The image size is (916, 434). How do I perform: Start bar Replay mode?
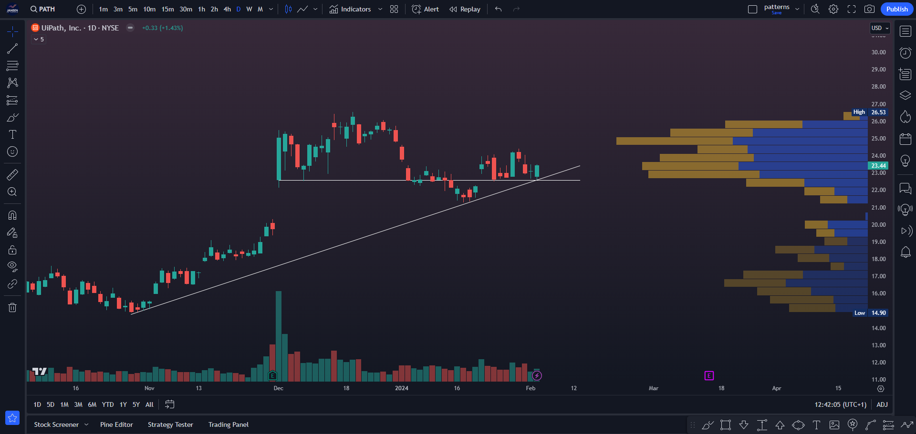(x=465, y=9)
